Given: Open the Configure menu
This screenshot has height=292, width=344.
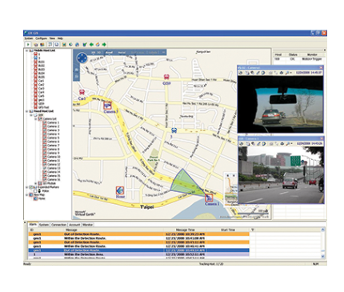Looking at the screenshot, I should [x=42, y=38].
